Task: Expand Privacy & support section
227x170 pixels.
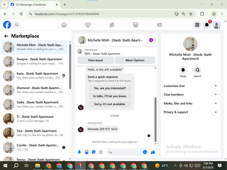Action: tap(190, 112)
